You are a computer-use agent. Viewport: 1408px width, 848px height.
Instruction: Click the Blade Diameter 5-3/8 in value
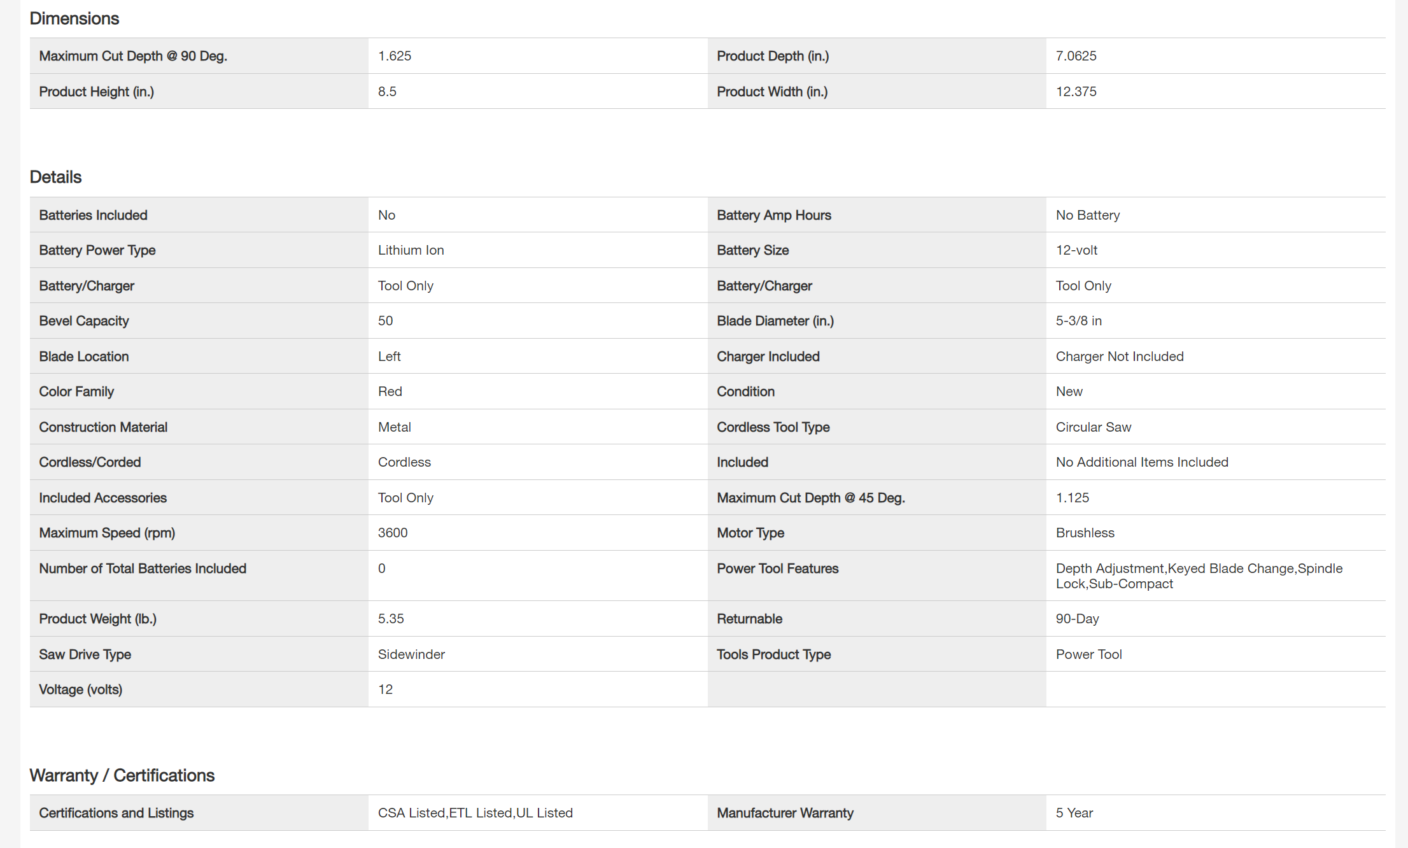coord(1078,321)
